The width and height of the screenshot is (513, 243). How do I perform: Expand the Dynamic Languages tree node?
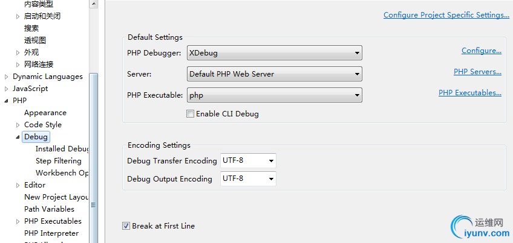[6, 77]
